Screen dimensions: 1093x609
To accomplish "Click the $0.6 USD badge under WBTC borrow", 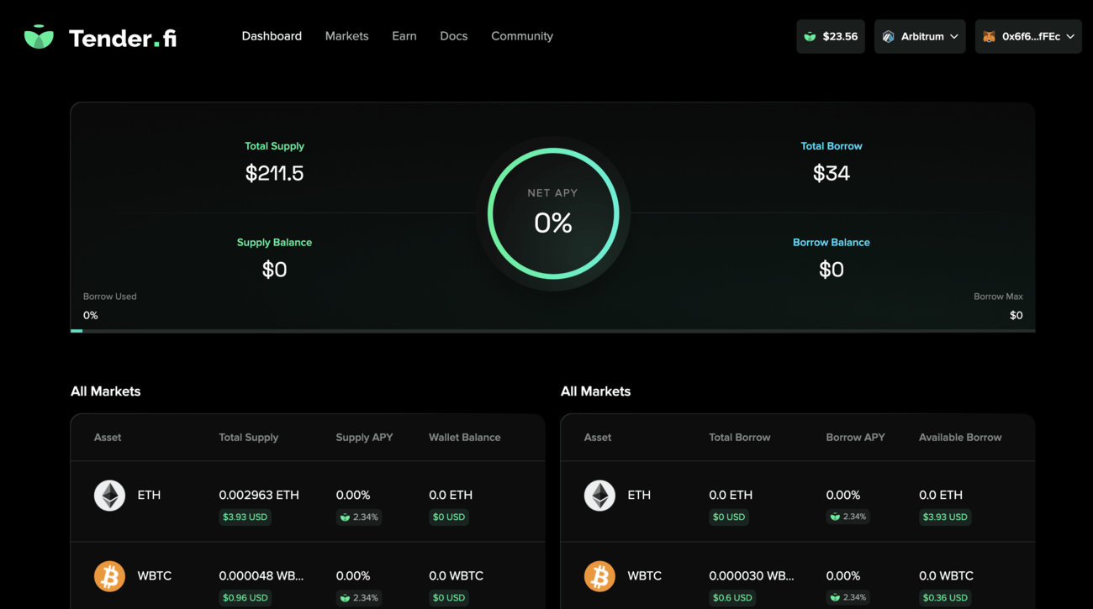I will [732, 598].
